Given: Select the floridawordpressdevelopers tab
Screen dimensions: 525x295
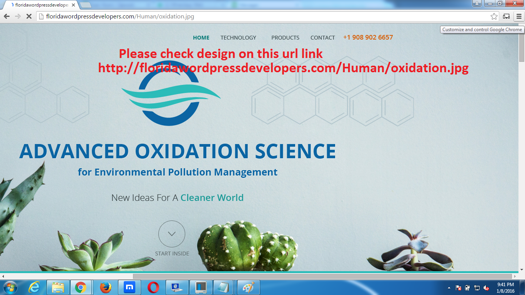Looking at the screenshot, I should point(40,5).
